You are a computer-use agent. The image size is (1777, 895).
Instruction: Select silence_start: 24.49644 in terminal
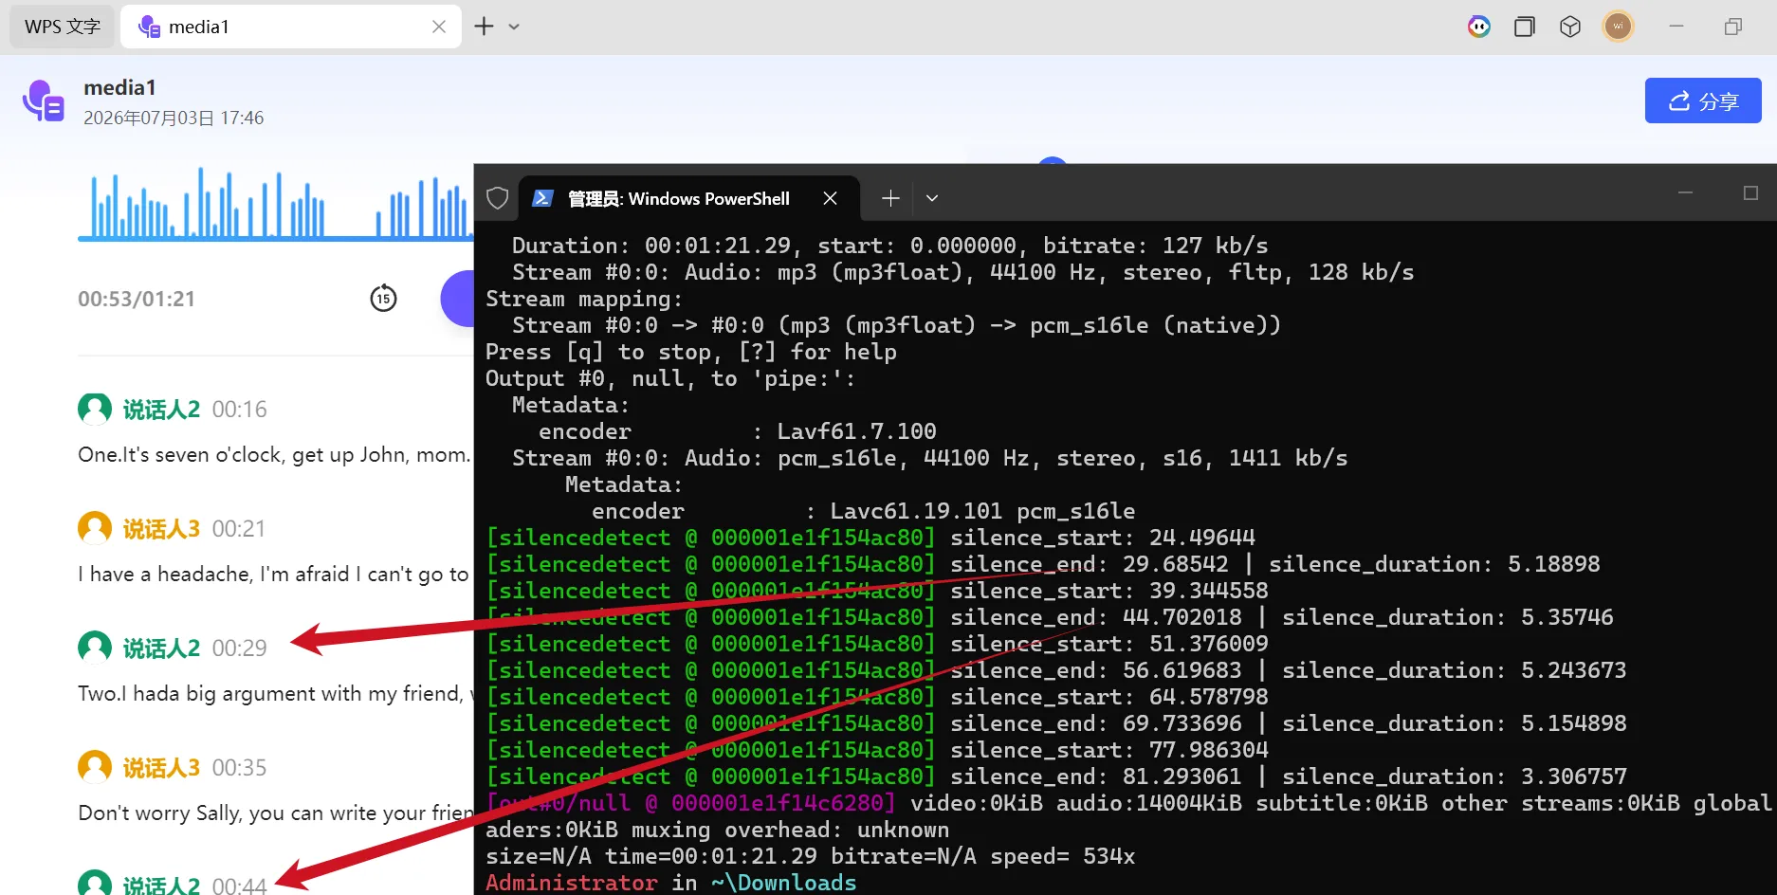[1103, 538]
